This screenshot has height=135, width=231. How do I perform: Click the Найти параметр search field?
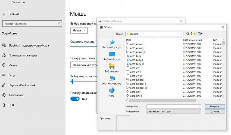click(x=31, y=24)
